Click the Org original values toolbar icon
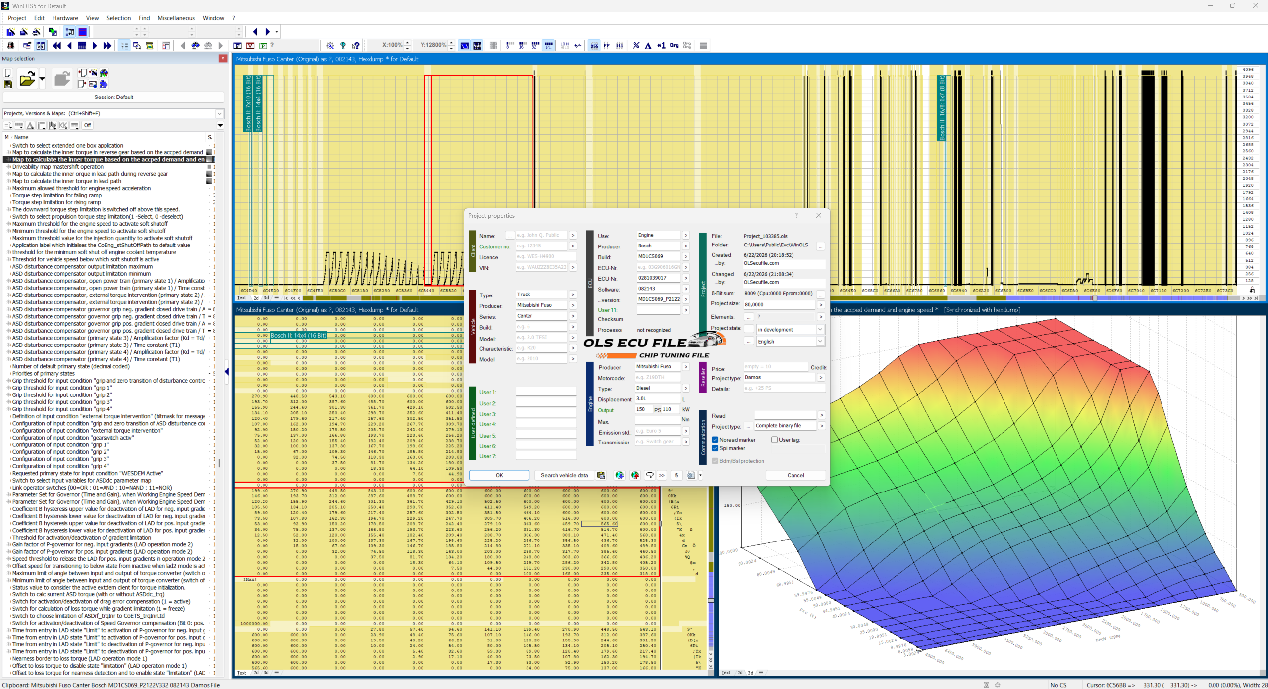 point(674,46)
